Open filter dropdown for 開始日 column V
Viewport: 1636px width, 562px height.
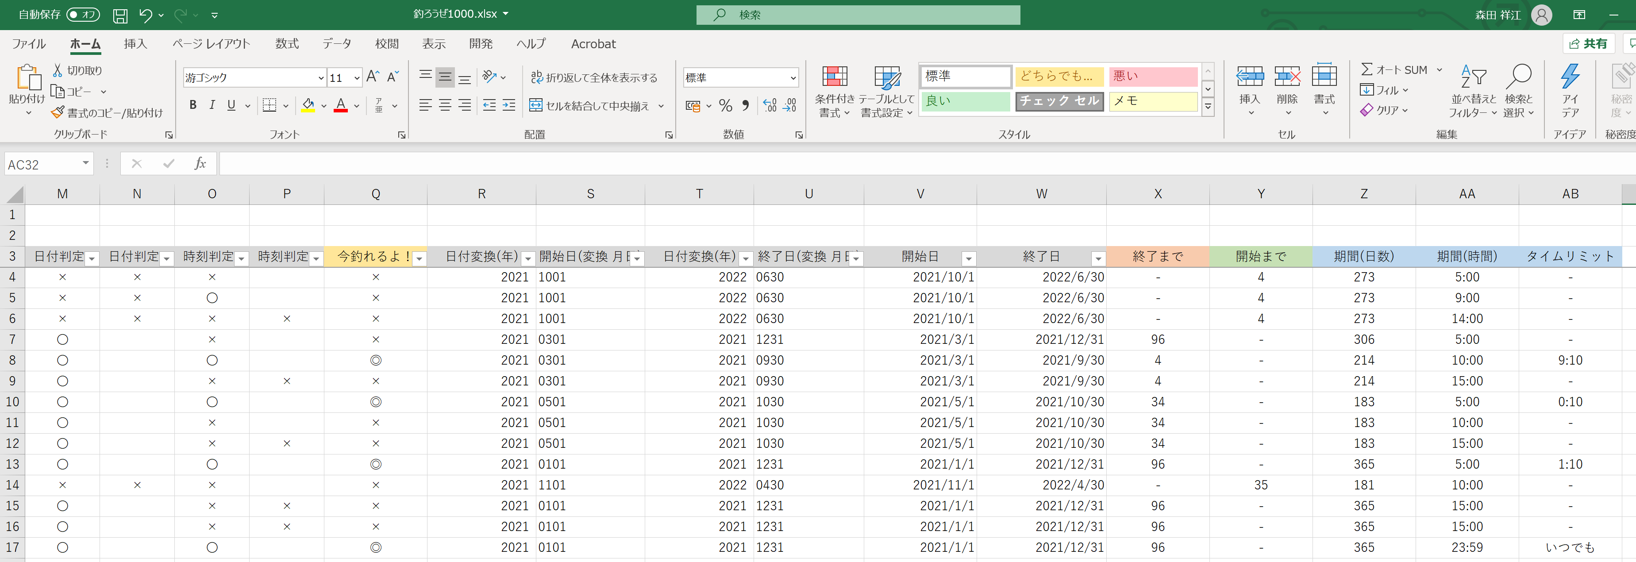[969, 258]
